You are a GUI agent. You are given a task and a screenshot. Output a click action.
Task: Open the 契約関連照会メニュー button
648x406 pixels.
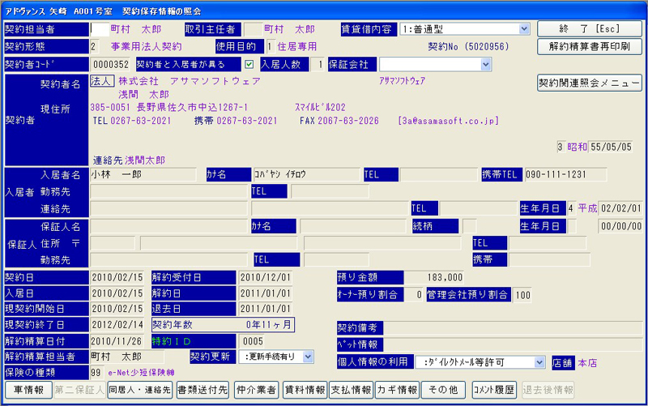[590, 83]
